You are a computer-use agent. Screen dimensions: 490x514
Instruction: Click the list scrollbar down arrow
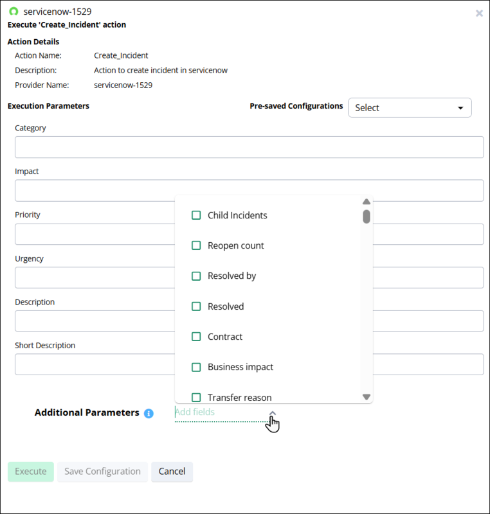(x=367, y=397)
